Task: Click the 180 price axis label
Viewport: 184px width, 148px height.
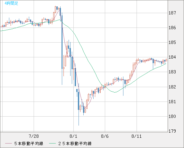Action: 172,116
